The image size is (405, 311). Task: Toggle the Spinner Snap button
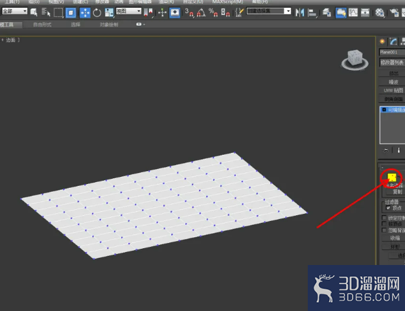point(226,12)
